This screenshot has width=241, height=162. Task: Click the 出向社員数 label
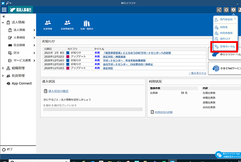[209, 107]
